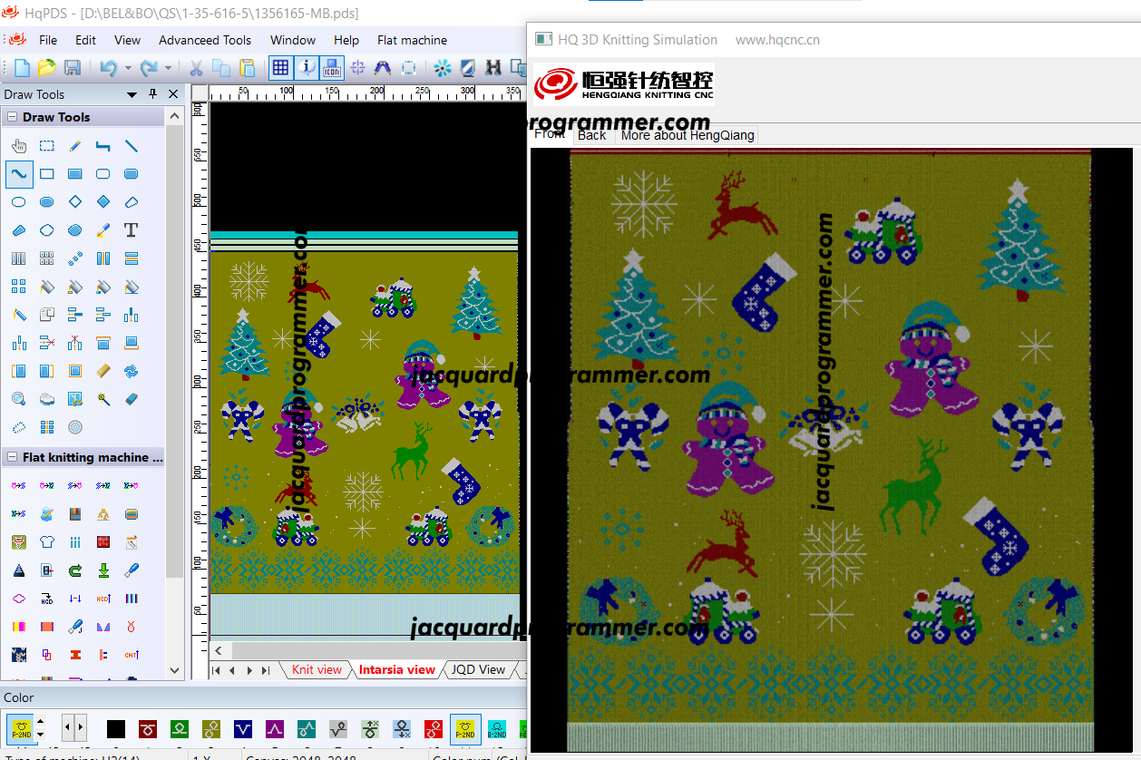Select the Text tool in Draw Tools
1141x760 pixels.
click(131, 230)
